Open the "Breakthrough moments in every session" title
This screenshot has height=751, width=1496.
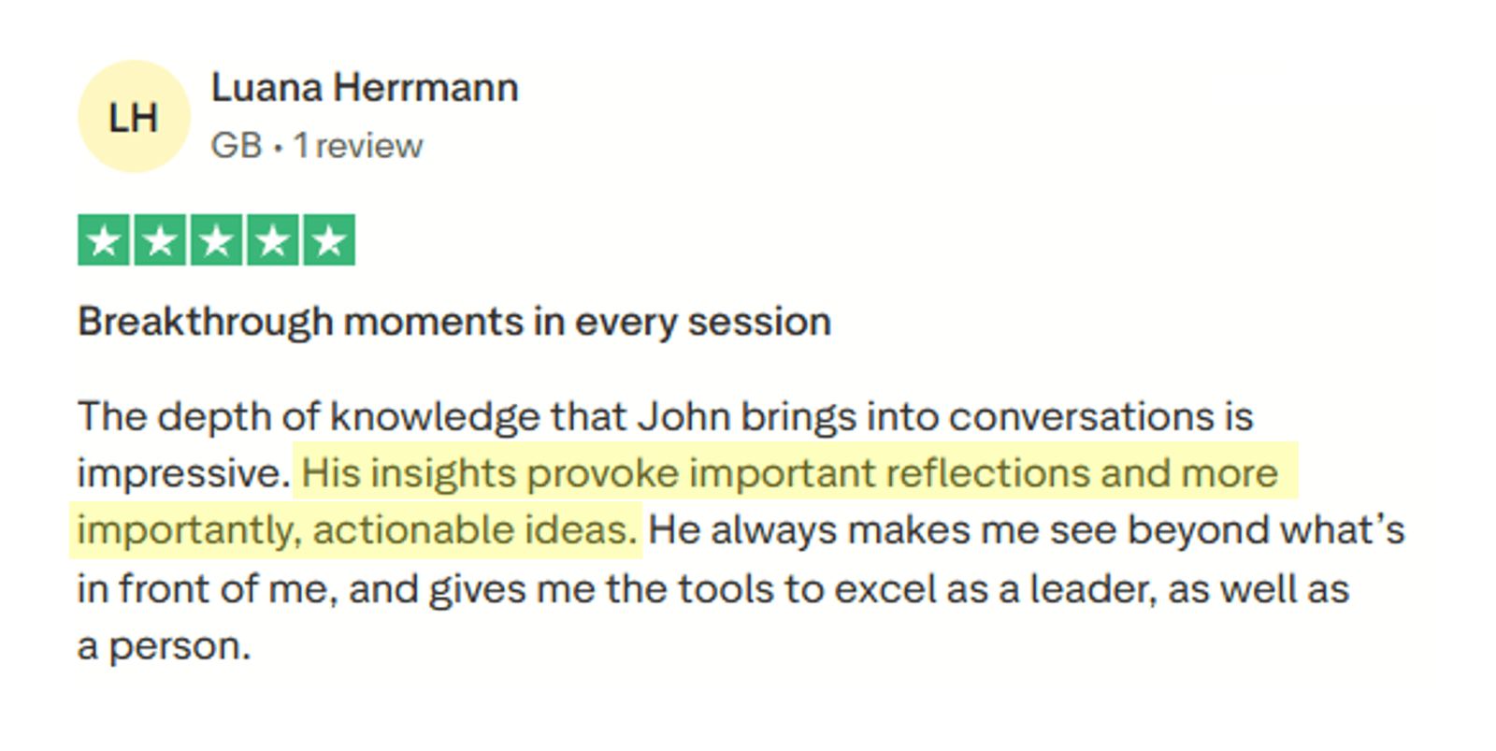coord(453,322)
